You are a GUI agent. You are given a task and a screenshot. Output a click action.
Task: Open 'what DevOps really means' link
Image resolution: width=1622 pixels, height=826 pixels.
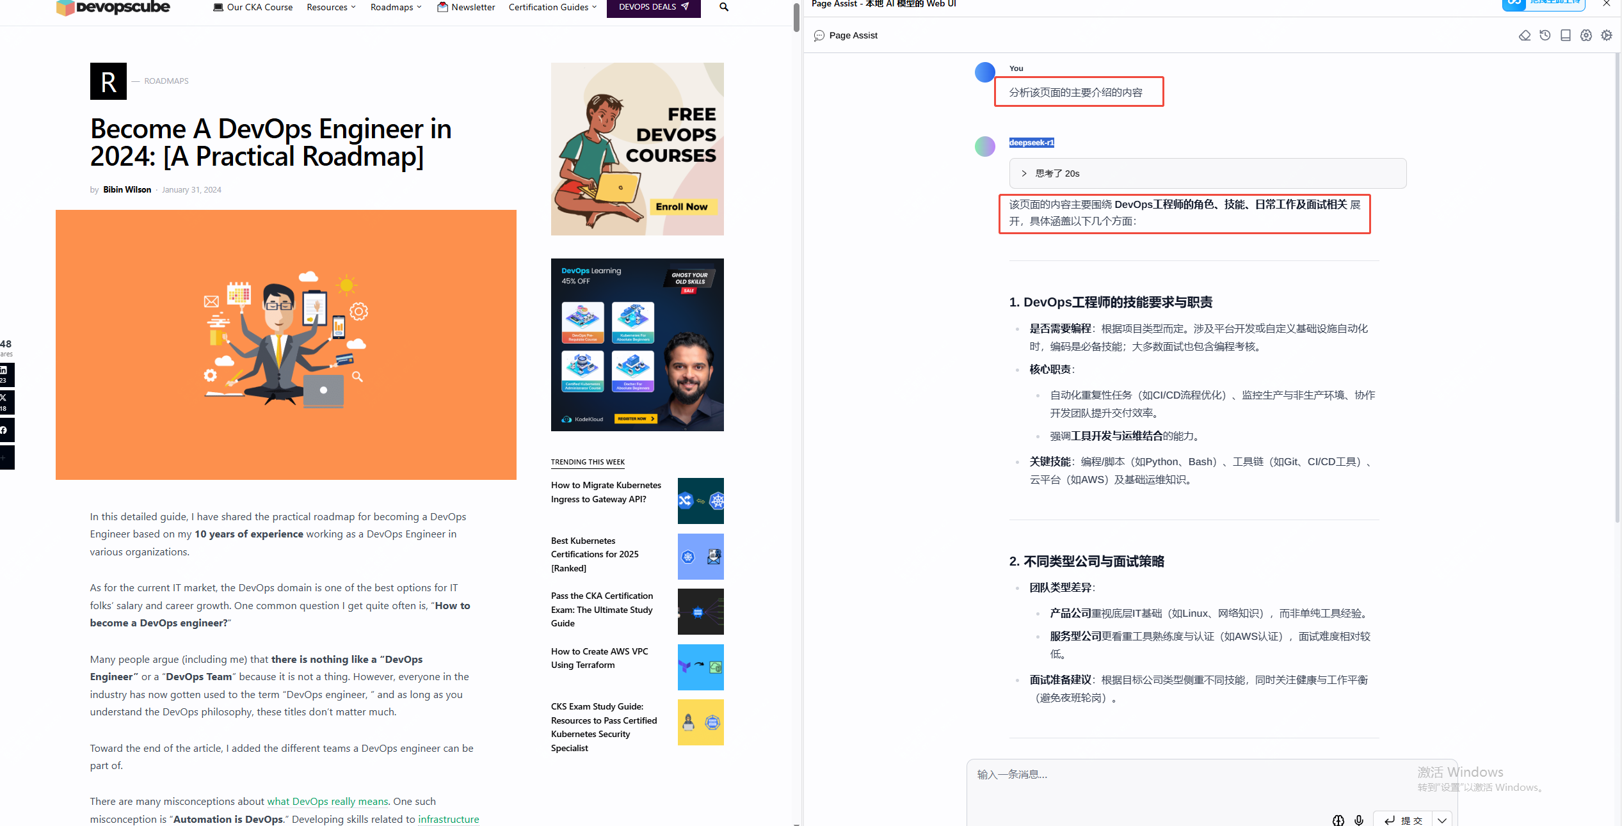click(x=327, y=801)
